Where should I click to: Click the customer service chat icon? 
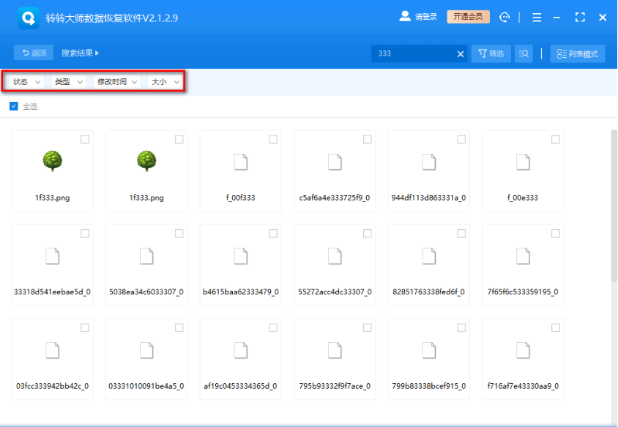505,17
